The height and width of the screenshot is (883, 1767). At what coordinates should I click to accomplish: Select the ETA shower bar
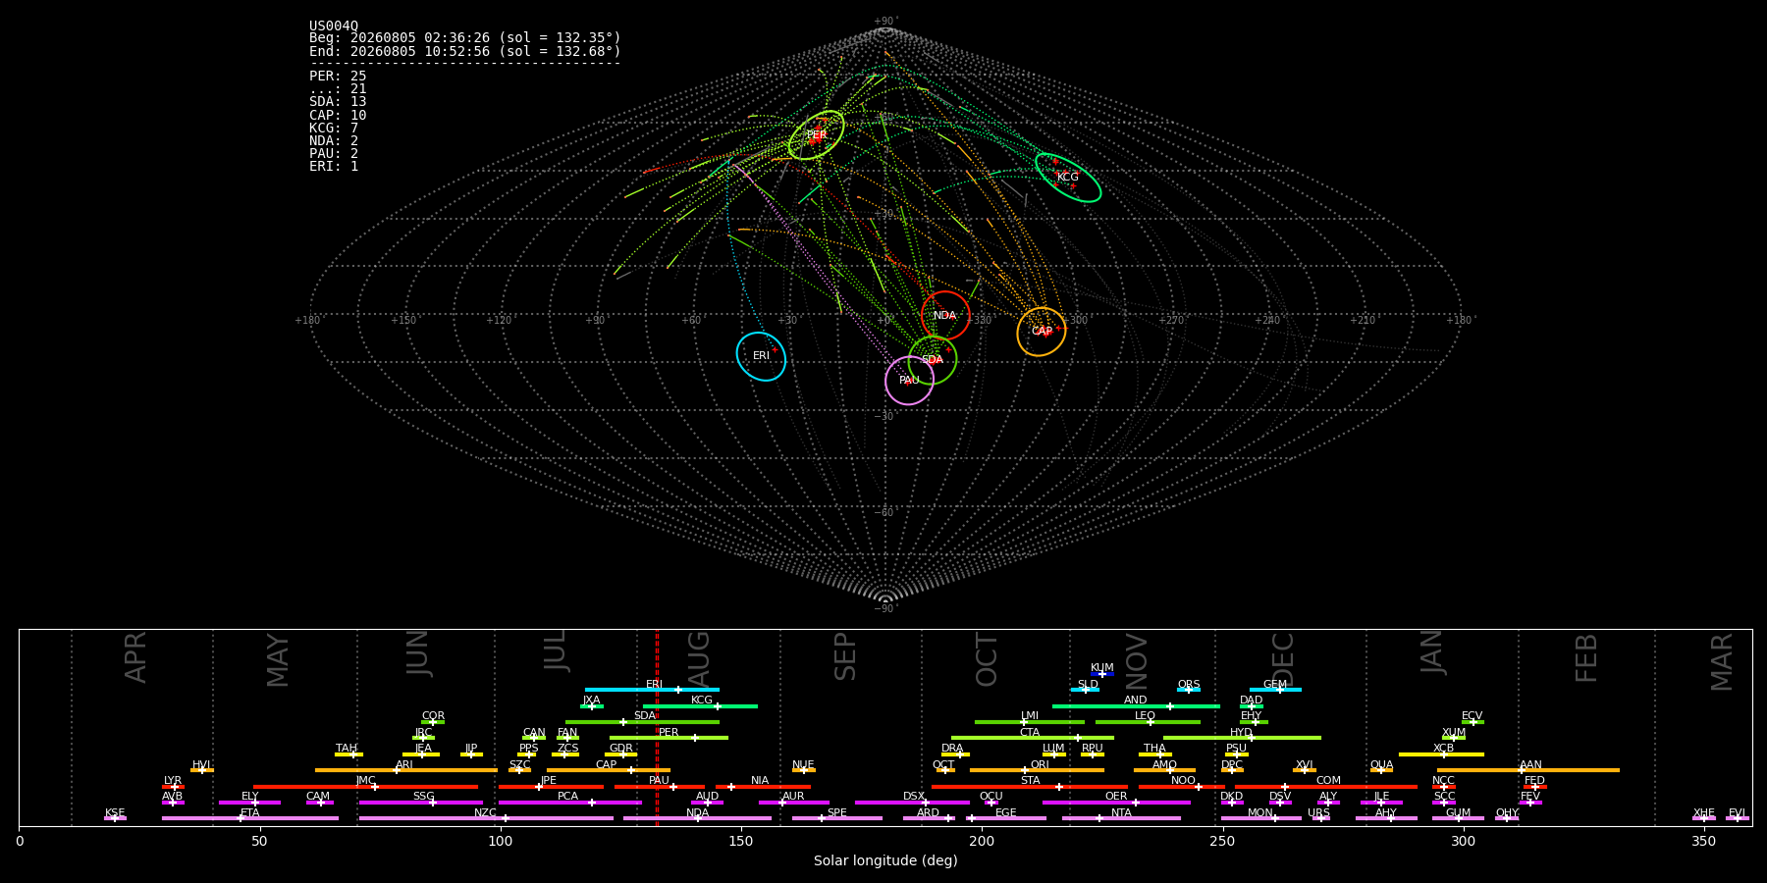(250, 818)
